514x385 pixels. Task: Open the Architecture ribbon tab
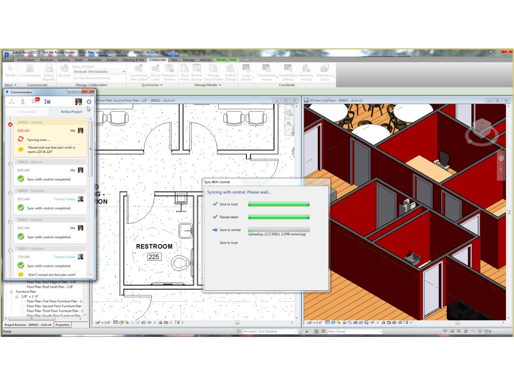[26, 60]
